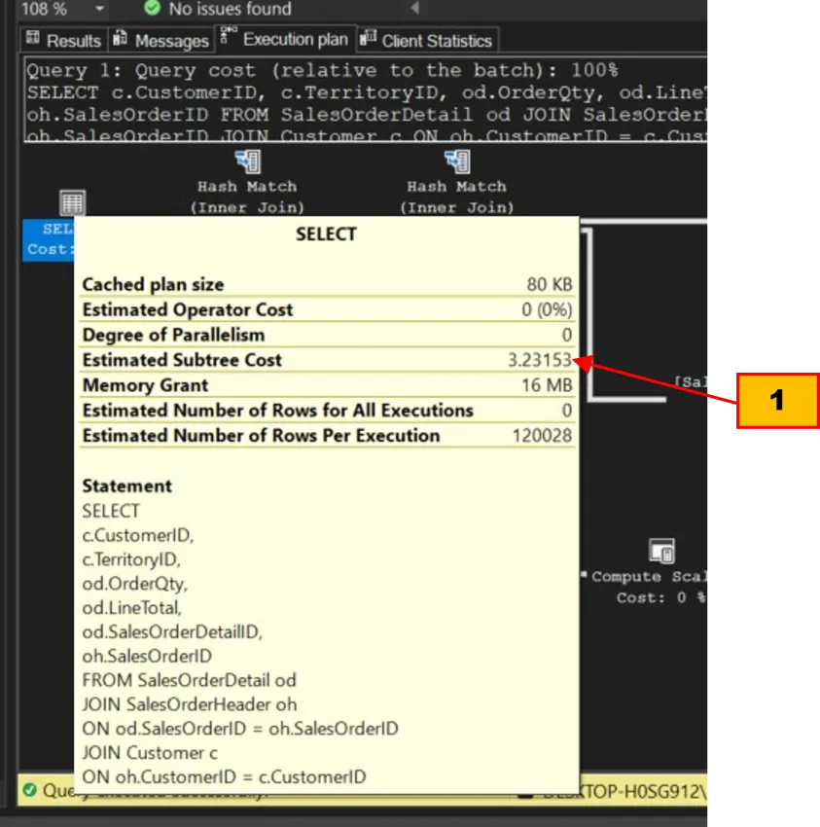This screenshot has width=820, height=827.
Task: Click the left scroll arrow beside issues indicator
Action: coord(413,9)
